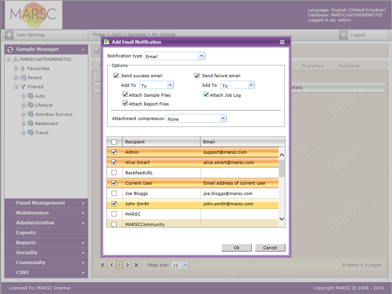This screenshot has height=294, width=392.
Task: Check the Joe Bloggs recipient checkbox
Action: (114, 193)
